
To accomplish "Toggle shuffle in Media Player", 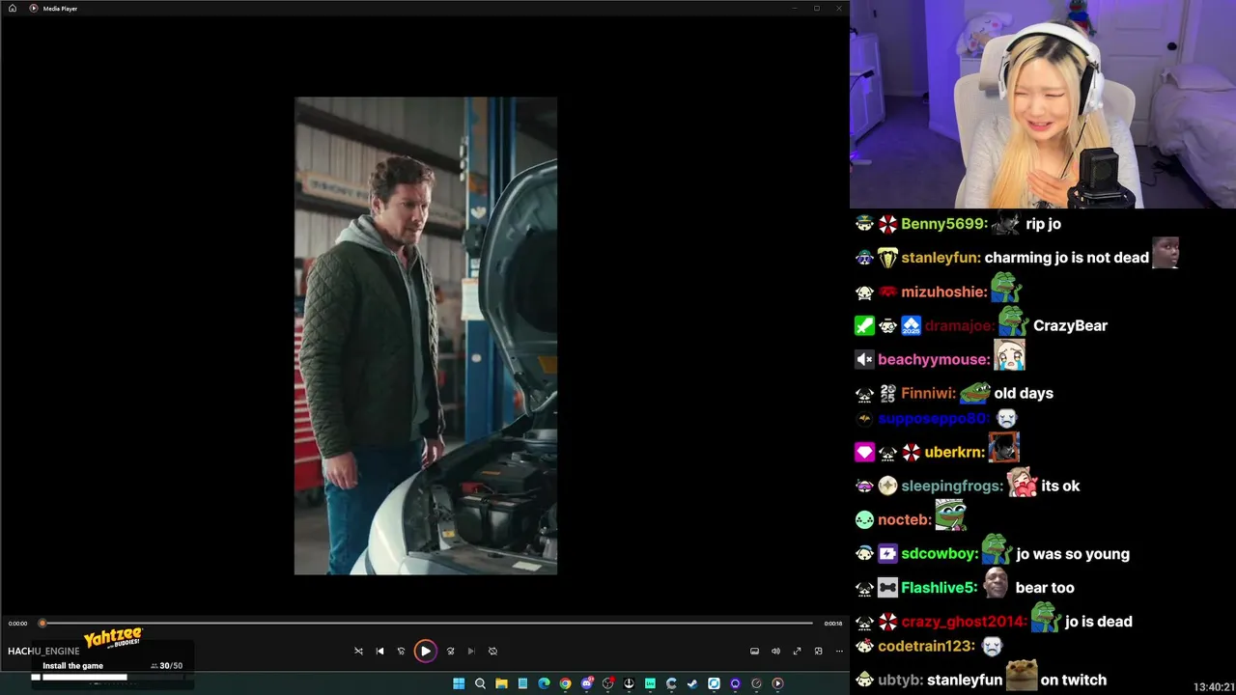I will click(358, 651).
